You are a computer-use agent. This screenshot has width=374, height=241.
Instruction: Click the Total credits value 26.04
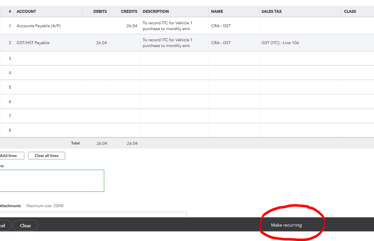coord(132,143)
